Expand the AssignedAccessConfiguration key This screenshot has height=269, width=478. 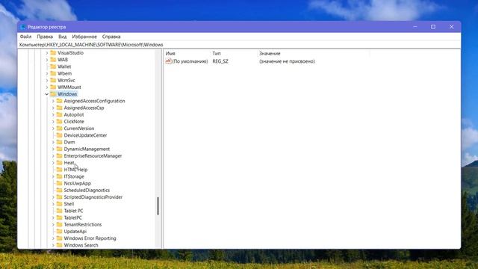tap(53, 101)
